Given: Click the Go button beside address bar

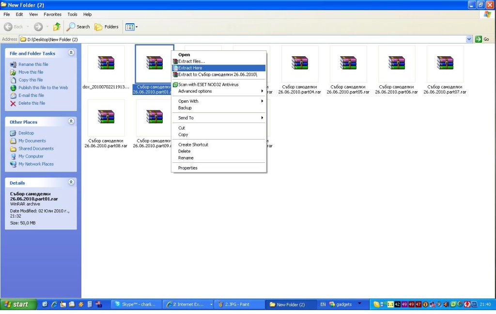Looking at the screenshot, I should [482, 39].
